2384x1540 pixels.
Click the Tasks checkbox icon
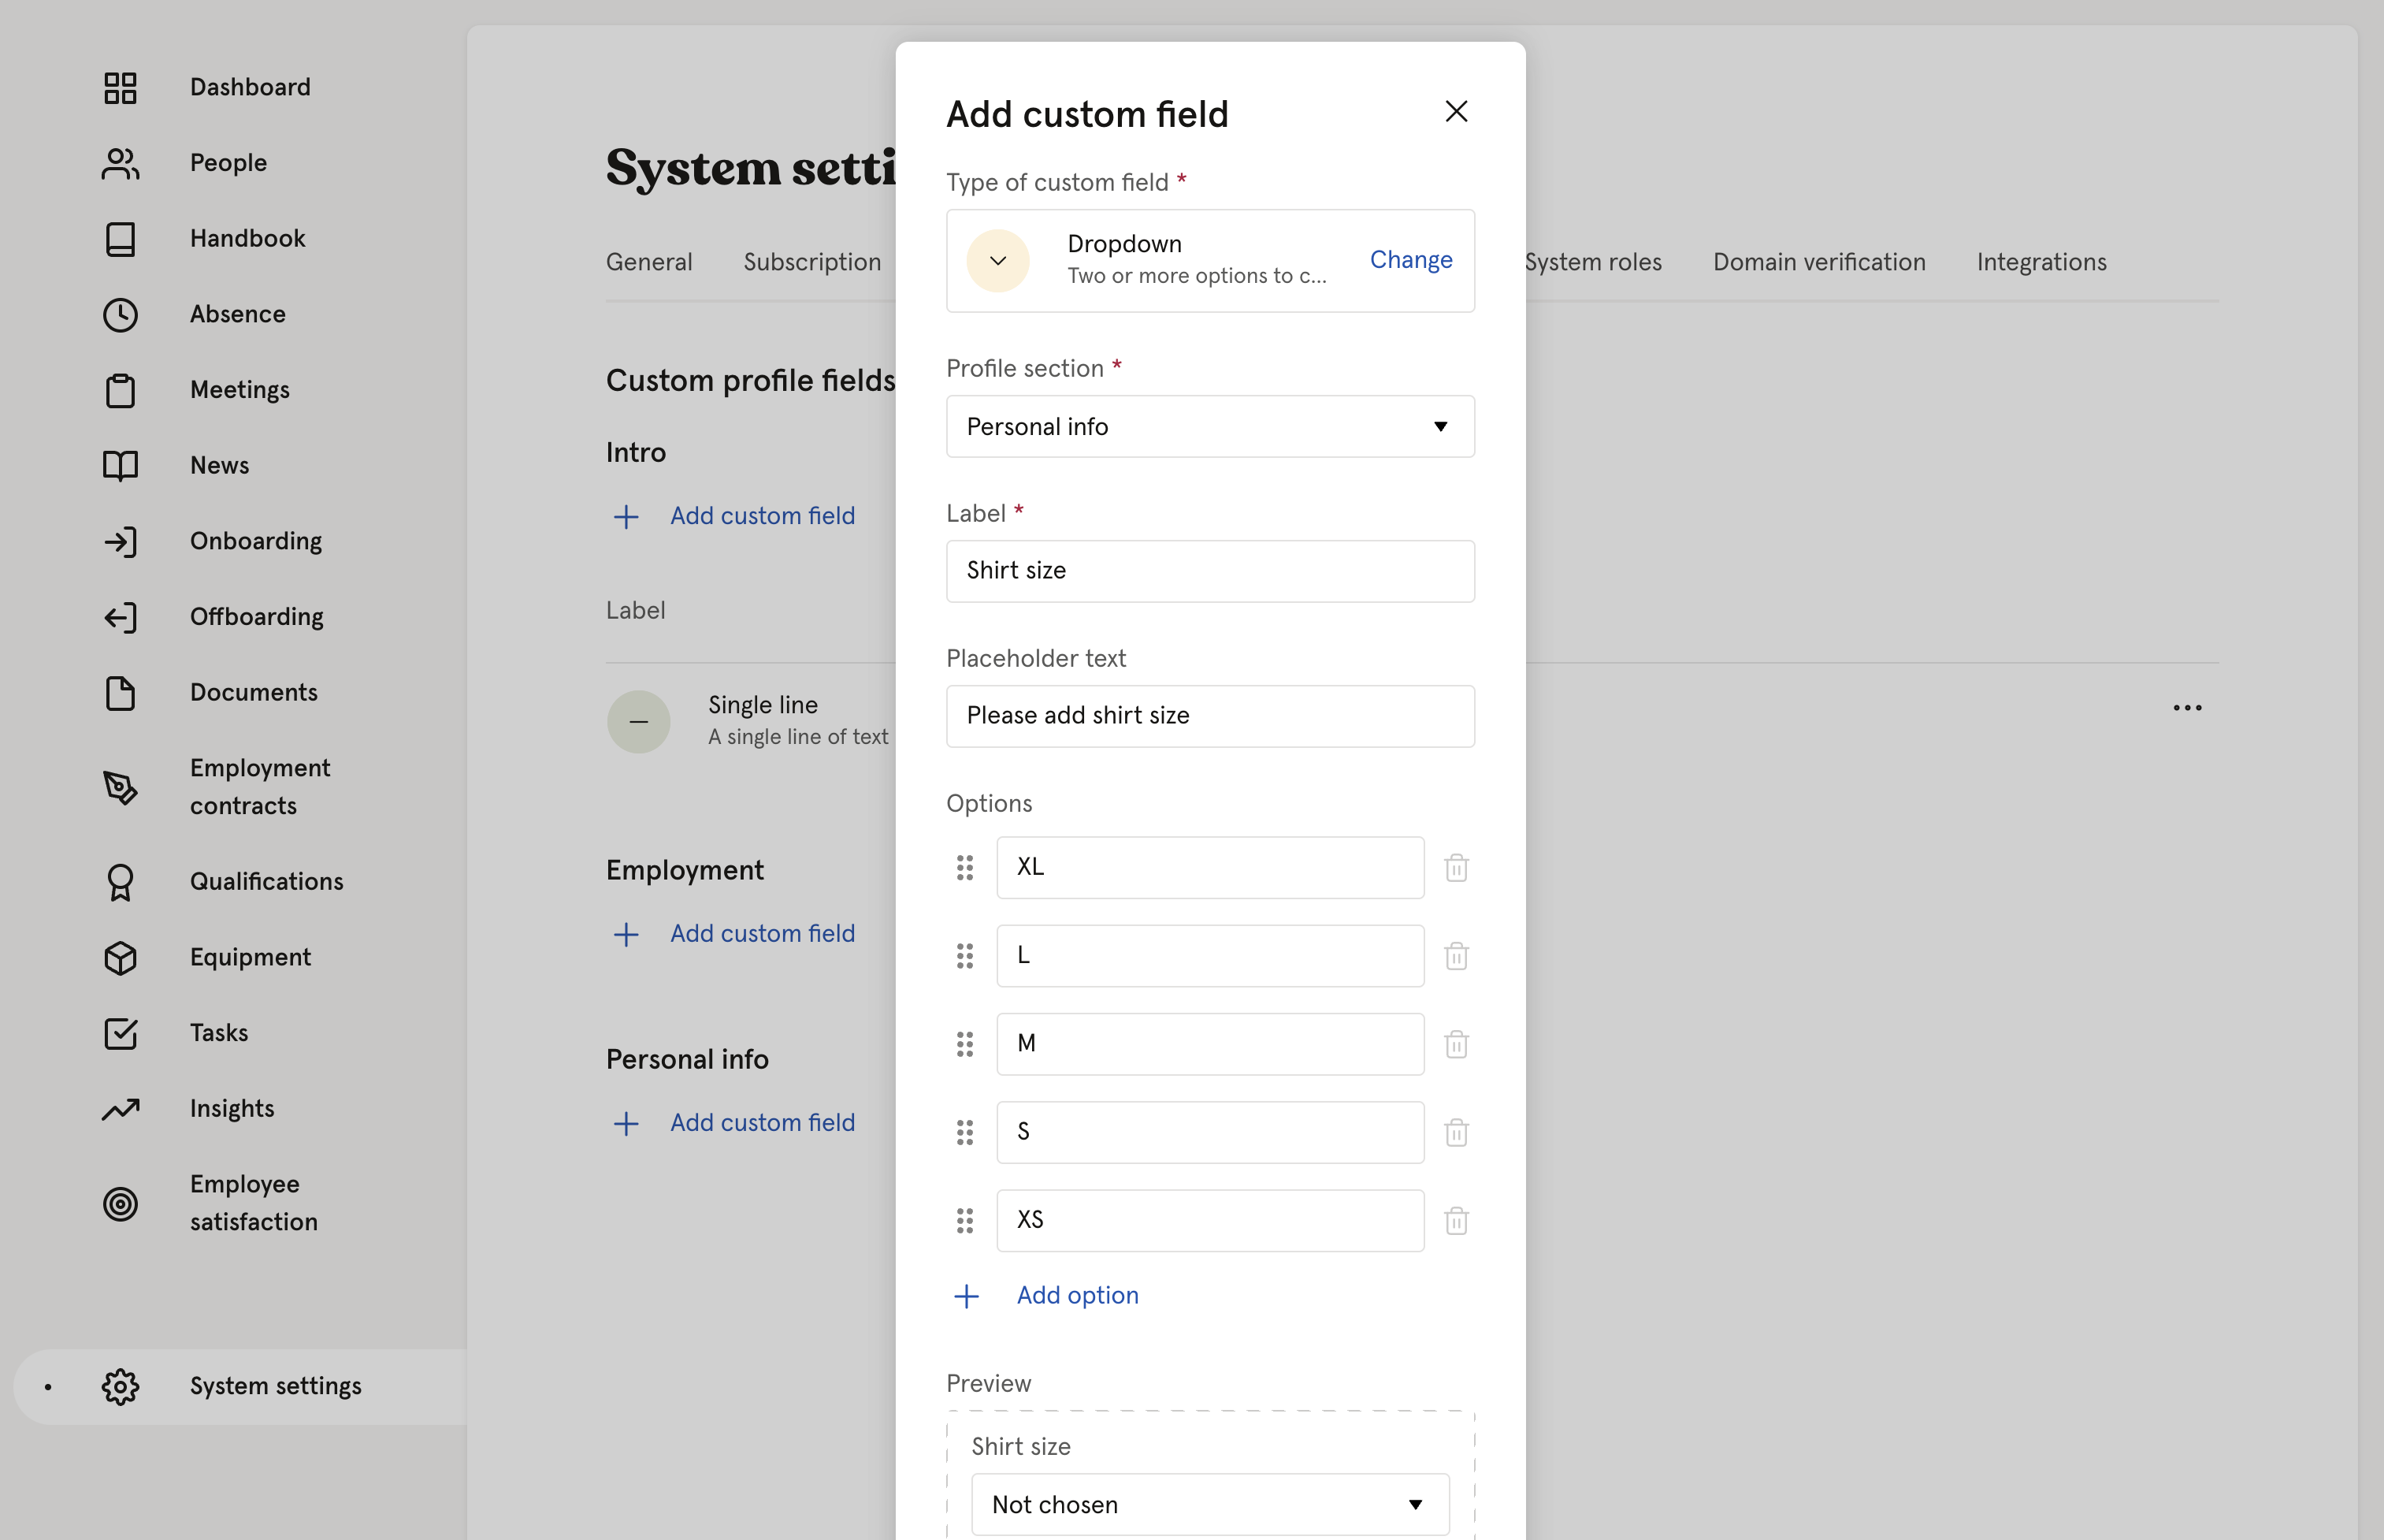click(120, 1033)
